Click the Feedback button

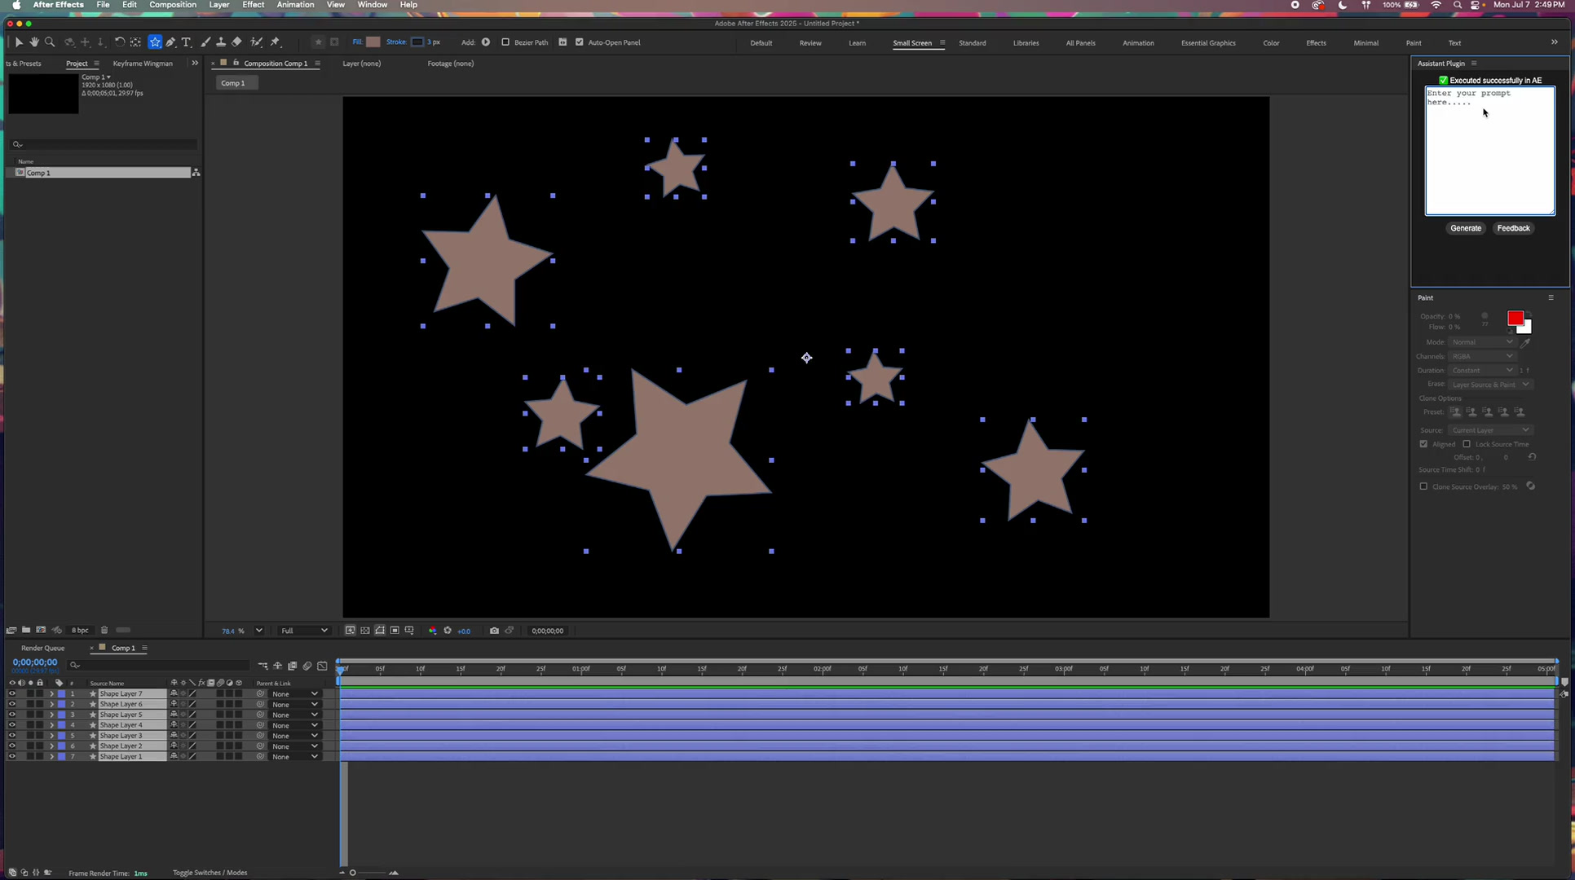coord(1514,228)
